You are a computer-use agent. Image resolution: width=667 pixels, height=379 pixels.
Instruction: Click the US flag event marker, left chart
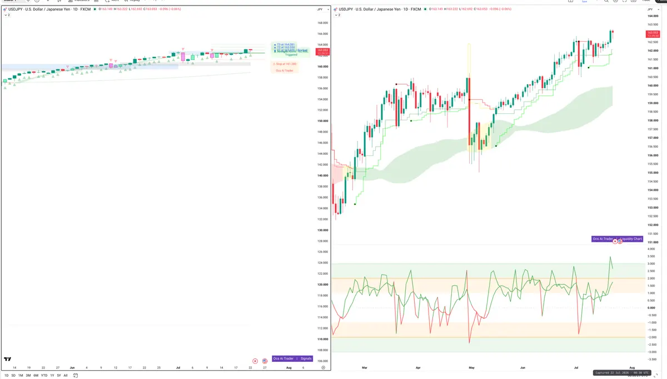click(x=265, y=361)
